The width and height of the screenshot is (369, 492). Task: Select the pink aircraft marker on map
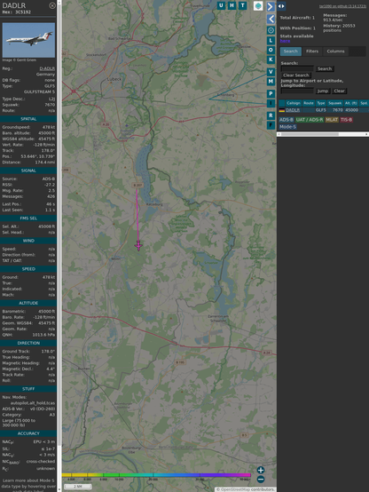[x=138, y=245]
